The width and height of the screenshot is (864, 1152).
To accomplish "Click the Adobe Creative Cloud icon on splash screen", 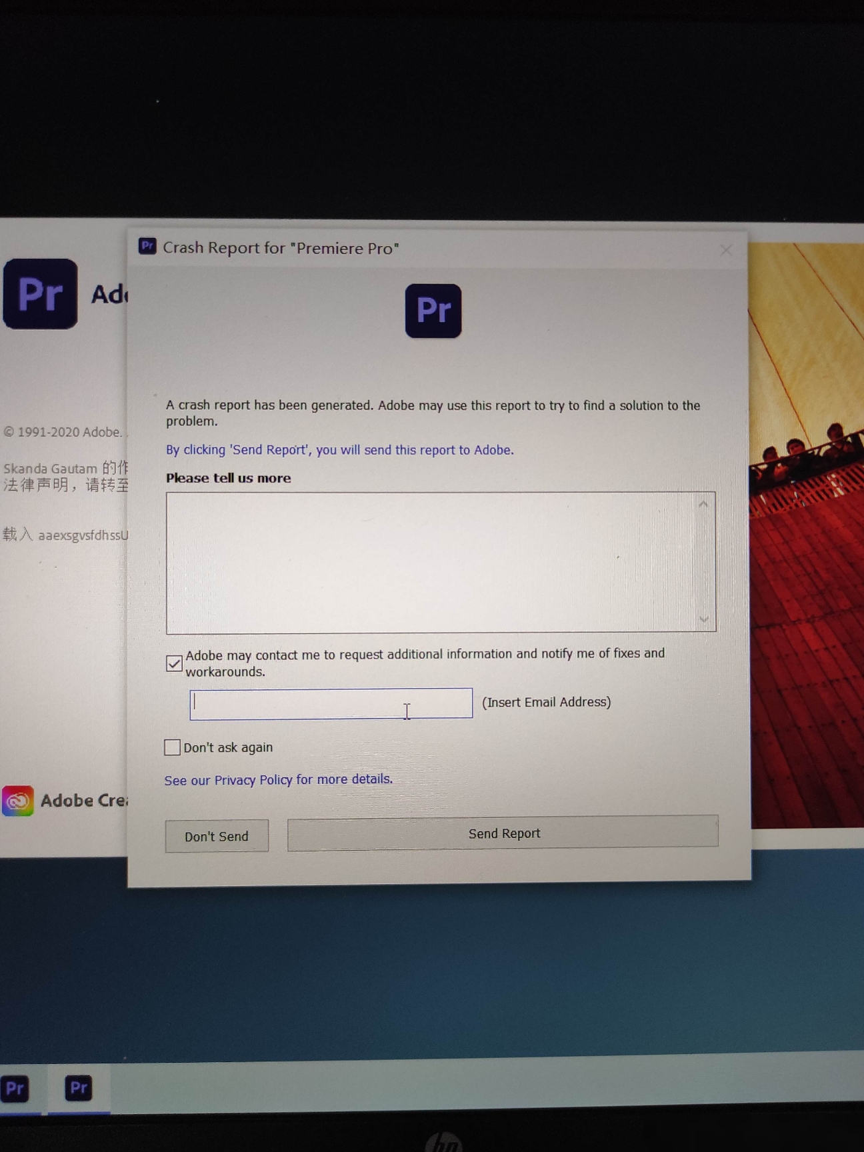I will click(x=18, y=801).
